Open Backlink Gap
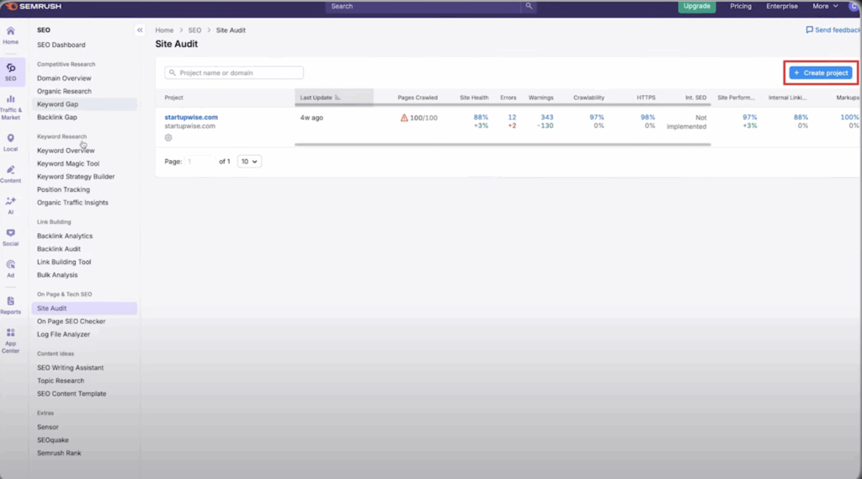Viewport: 862px width, 479px height. click(x=56, y=117)
